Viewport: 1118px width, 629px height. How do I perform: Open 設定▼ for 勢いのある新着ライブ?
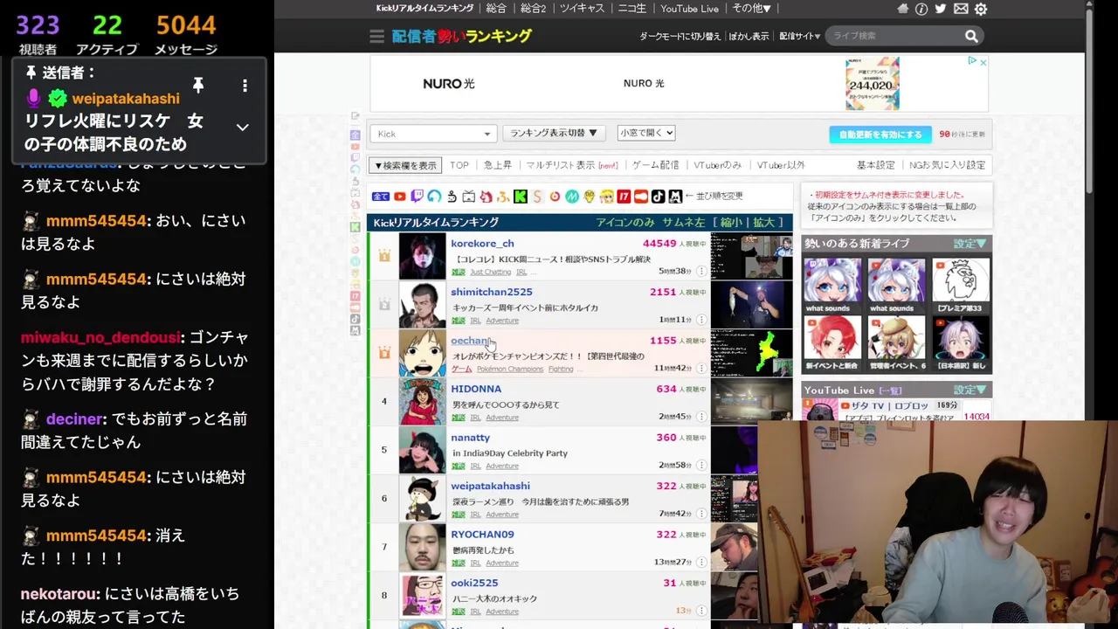pyautogui.click(x=970, y=244)
